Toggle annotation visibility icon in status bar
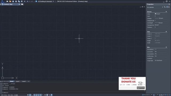Viewport: 171px width, 96px height. [x=160, y=95]
